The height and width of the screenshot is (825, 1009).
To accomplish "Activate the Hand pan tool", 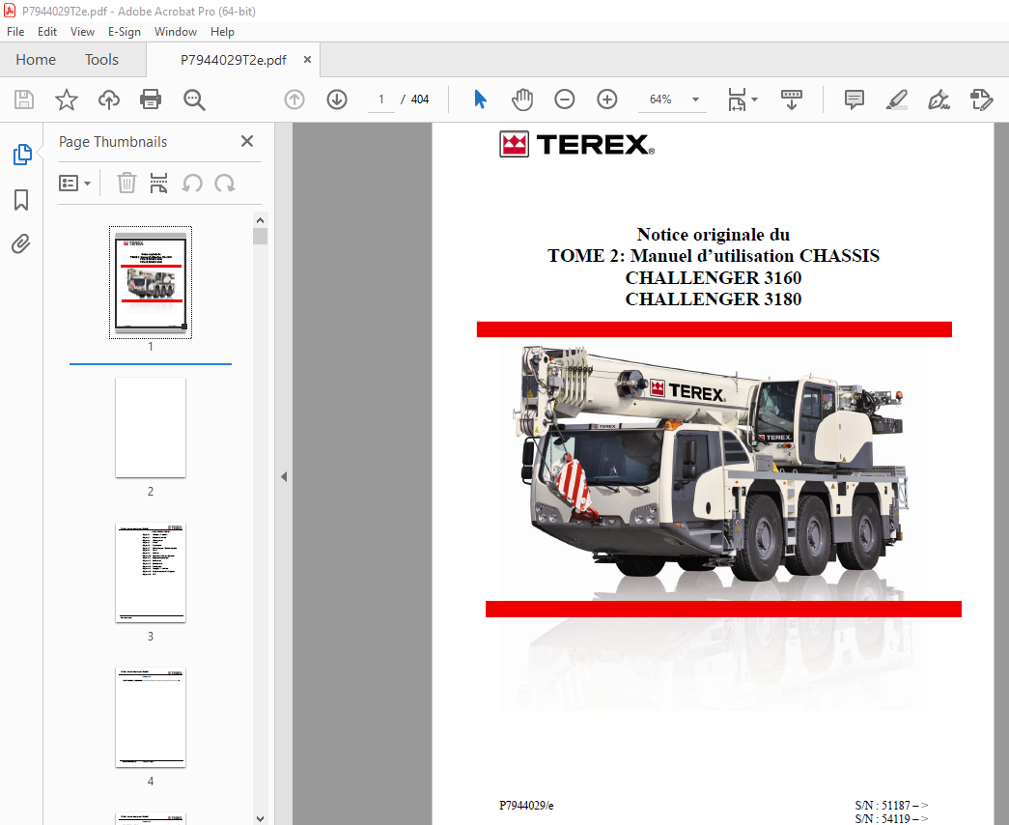I will click(x=521, y=100).
